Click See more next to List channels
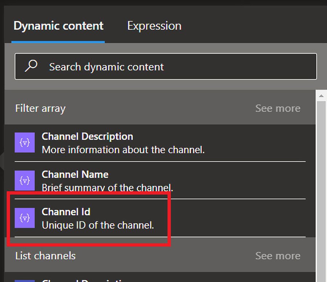The height and width of the screenshot is (282, 327). pyautogui.click(x=278, y=255)
